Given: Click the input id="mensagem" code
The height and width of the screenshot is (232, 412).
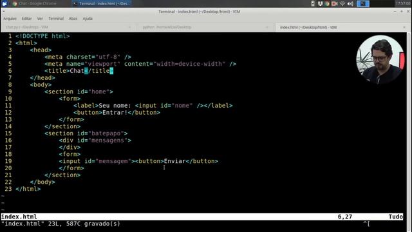Looking at the screenshot, I should click(97, 161).
